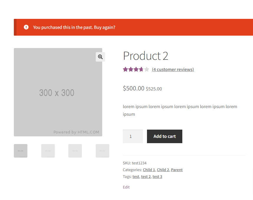The width and height of the screenshot is (253, 200).
Task: Select the third gallery thumbnail
Action: click(75, 151)
